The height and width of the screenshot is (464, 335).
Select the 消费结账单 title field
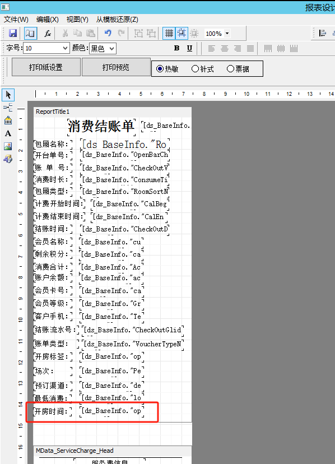click(101, 126)
